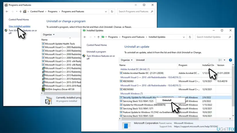The width and height of the screenshot is (237, 133).
Task: Select Microsoft Update Health Tools entry
Action: coord(60,44)
